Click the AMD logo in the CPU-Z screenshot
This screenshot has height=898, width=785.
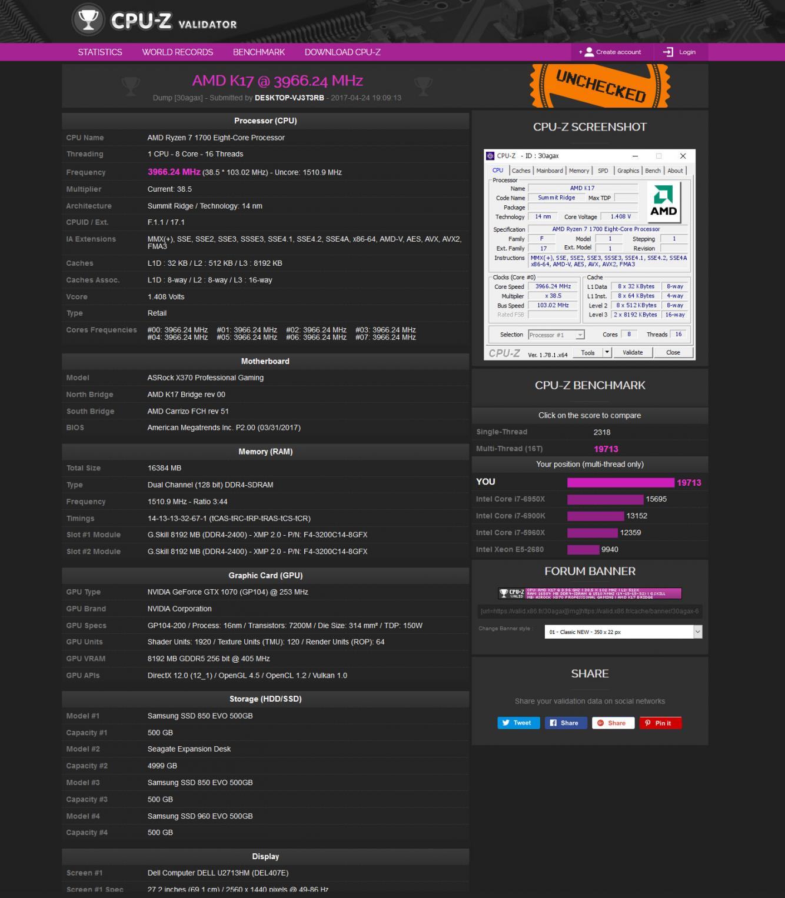(x=664, y=202)
